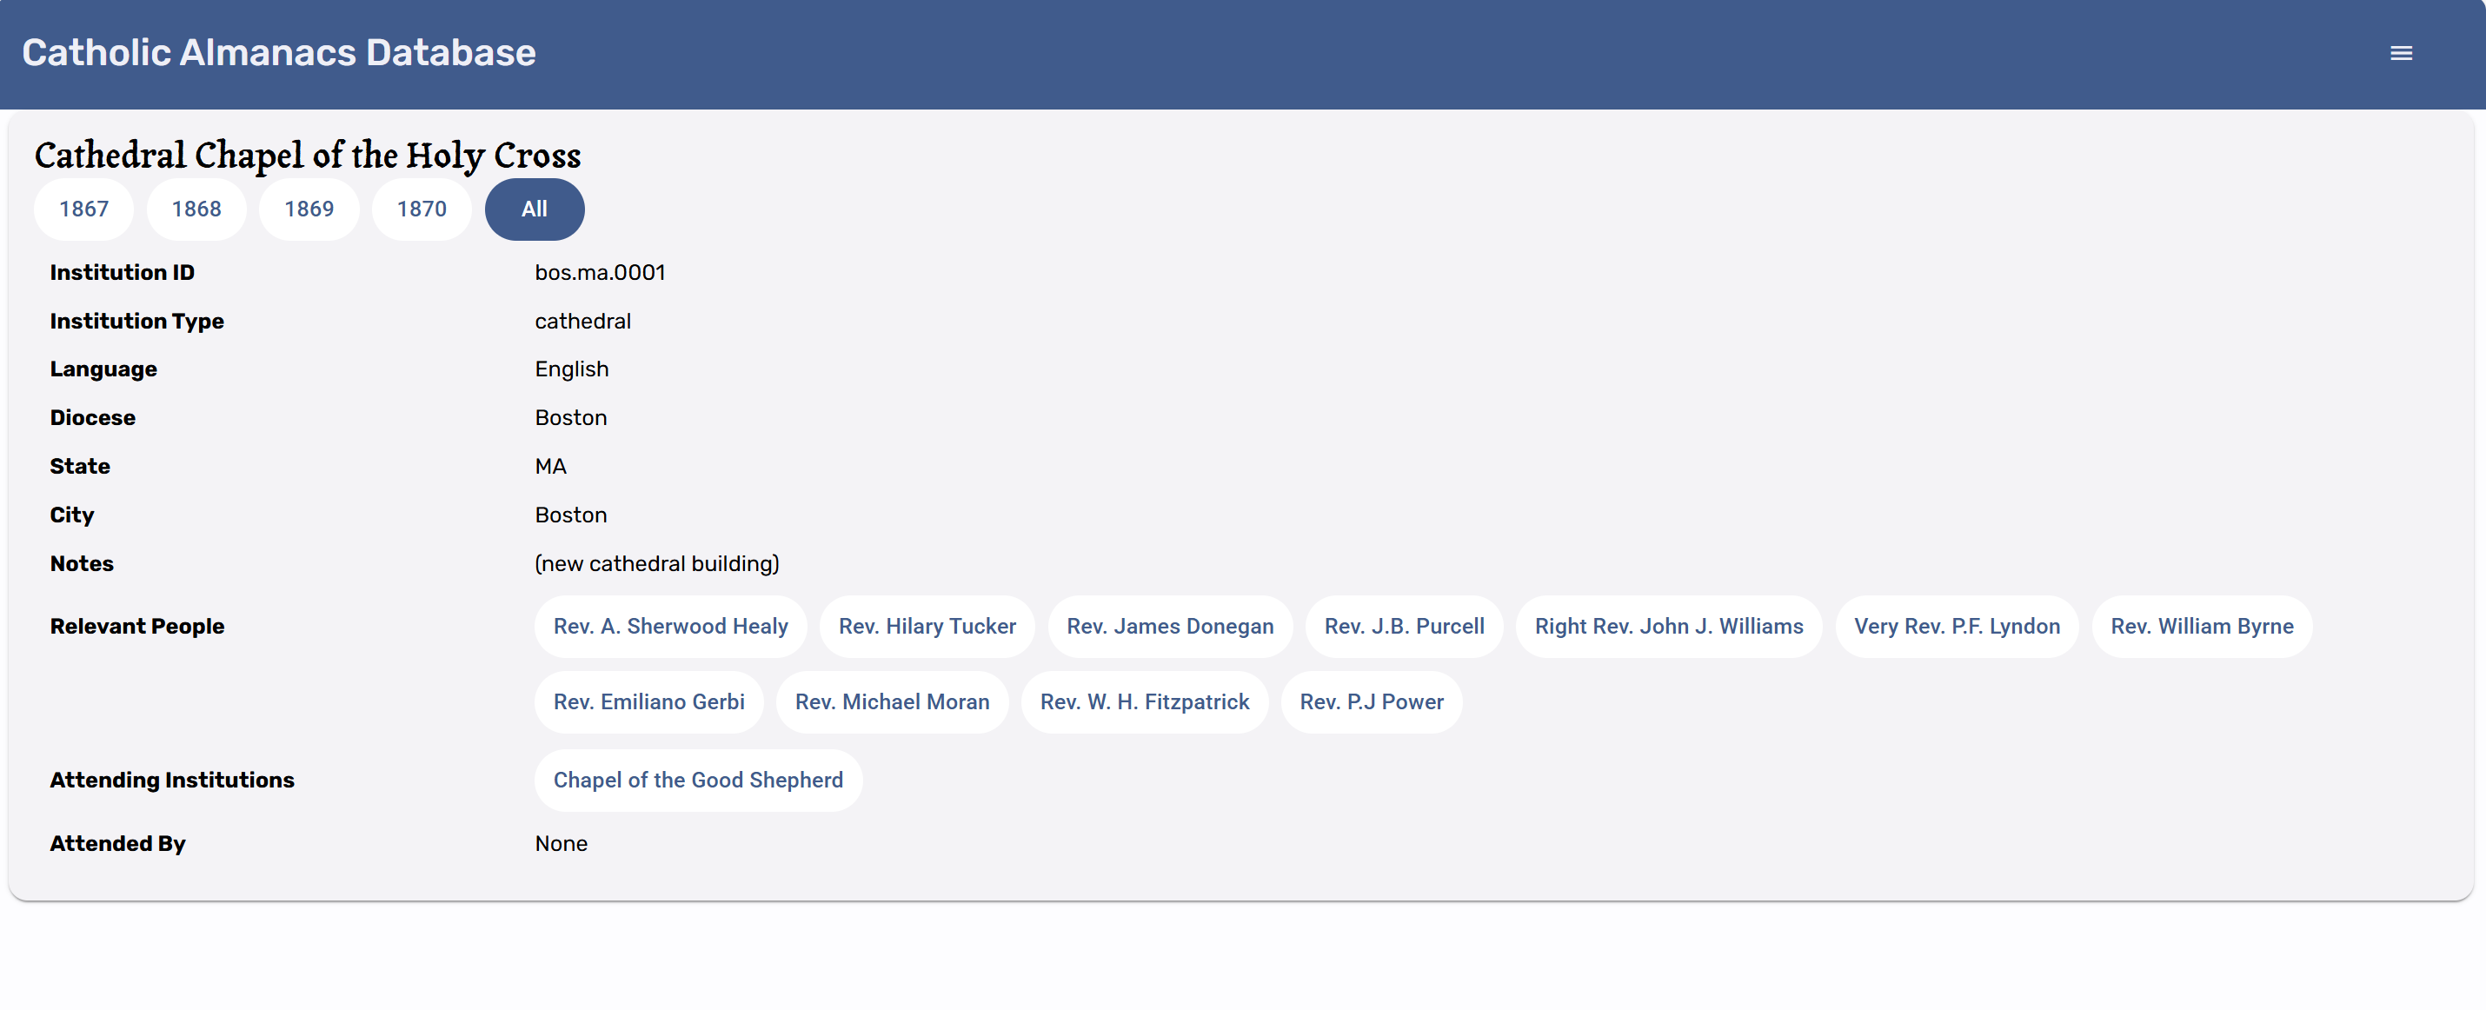Click the Attended By label

pyautogui.click(x=117, y=844)
